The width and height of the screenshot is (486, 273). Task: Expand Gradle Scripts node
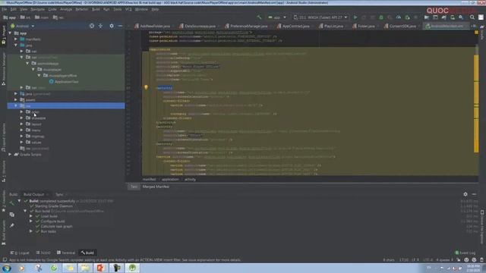(10, 154)
